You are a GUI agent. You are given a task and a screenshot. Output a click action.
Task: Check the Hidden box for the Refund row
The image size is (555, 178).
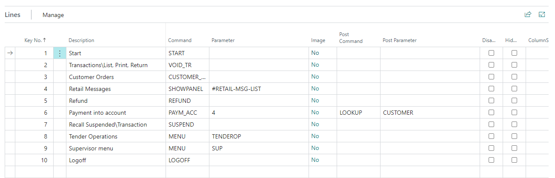point(515,101)
